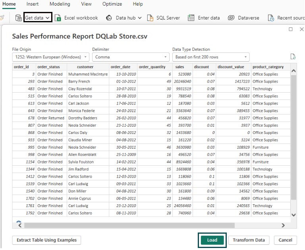This screenshot has width=305, height=250.
Task: Click the horizontal scrollbar thumb
Action: pos(129,225)
